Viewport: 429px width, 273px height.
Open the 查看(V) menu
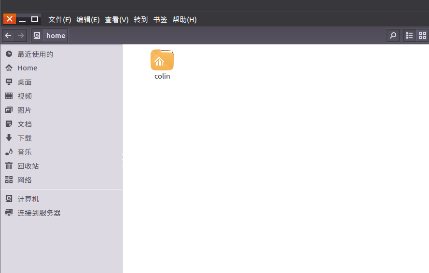(x=117, y=20)
